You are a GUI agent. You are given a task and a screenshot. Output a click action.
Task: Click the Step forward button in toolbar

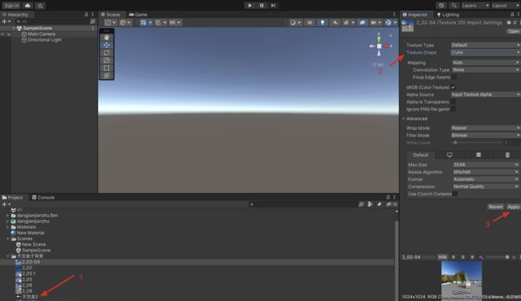(273, 6)
